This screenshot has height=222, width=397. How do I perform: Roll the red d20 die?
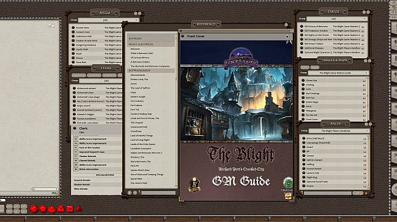pyautogui.click(x=33, y=209)
